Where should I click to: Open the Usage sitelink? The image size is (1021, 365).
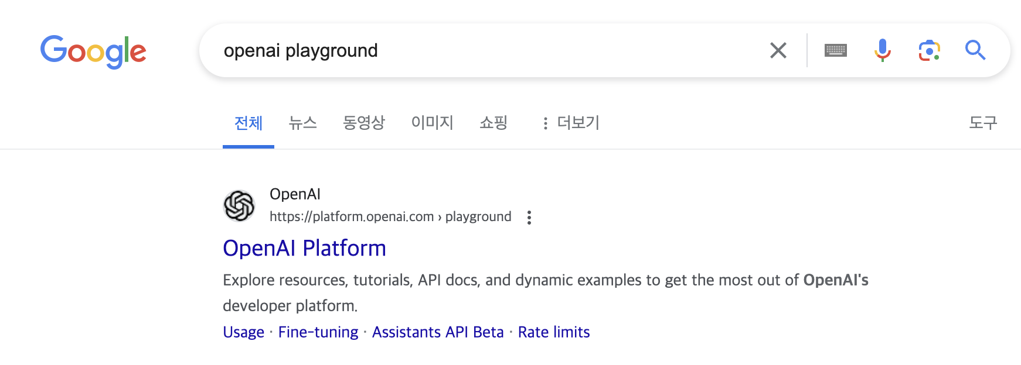click(x=244, y=332)
